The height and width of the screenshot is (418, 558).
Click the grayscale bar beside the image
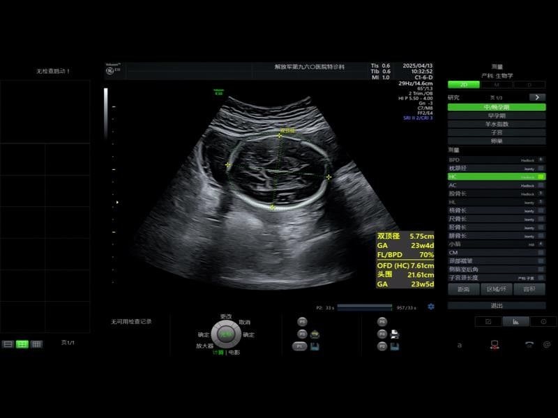click(106, 113)
